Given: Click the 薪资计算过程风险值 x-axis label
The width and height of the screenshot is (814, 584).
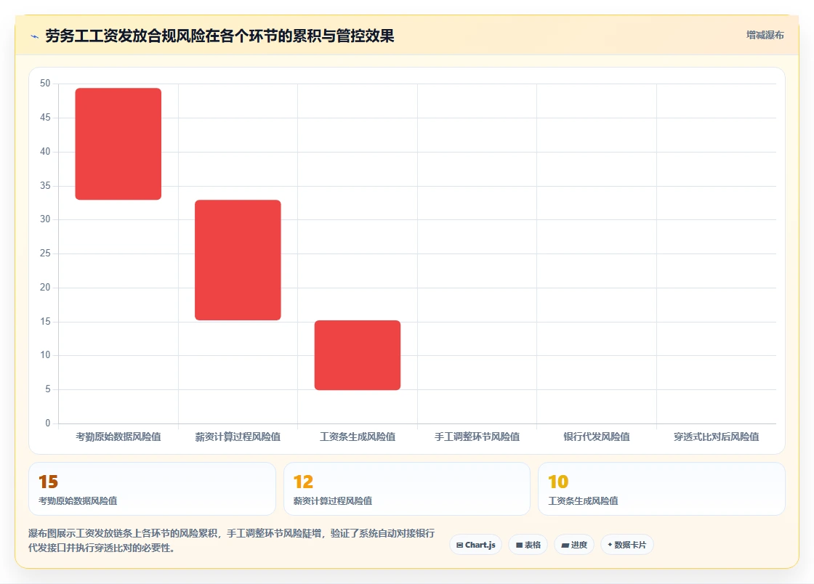Looking at the screenshot, I should point(238,437).
